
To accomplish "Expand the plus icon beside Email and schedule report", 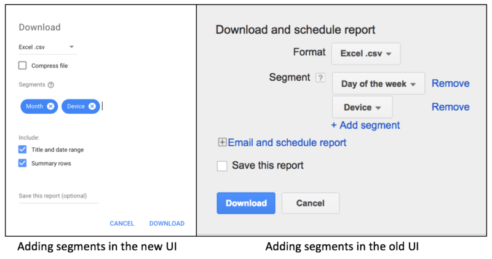I will [222, 142].
